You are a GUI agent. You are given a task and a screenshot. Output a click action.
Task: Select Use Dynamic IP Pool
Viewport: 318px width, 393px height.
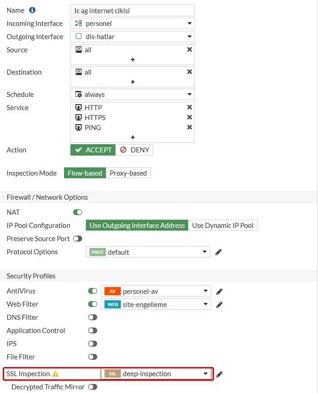coord(223,225)
